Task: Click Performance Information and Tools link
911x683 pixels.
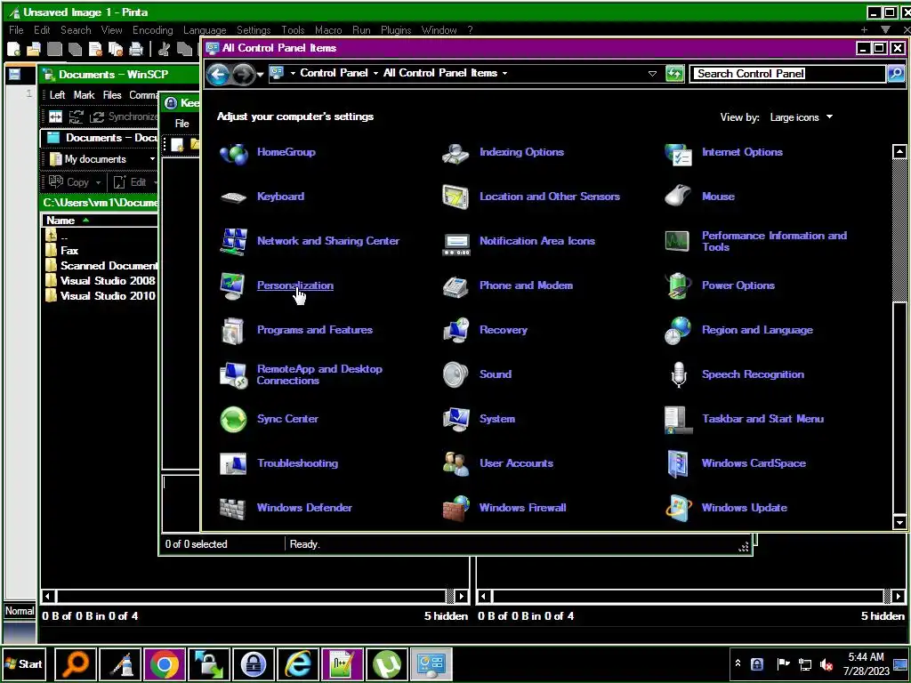Action: tap(774, 241)
